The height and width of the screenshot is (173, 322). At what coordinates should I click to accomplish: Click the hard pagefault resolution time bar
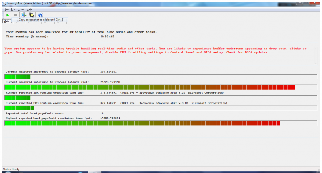[x=142, y=123]
